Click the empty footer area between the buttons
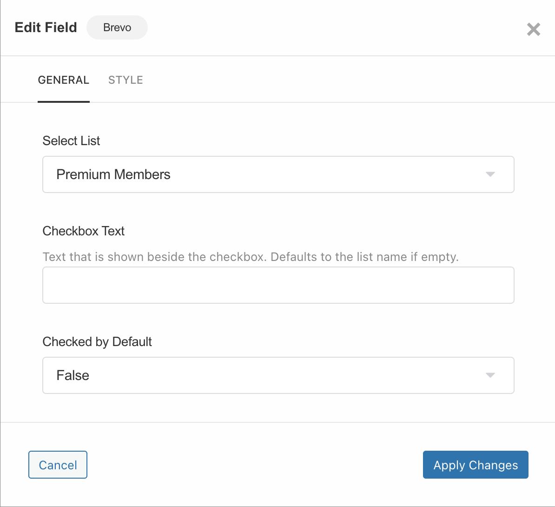555x507 pixels. 255,465
